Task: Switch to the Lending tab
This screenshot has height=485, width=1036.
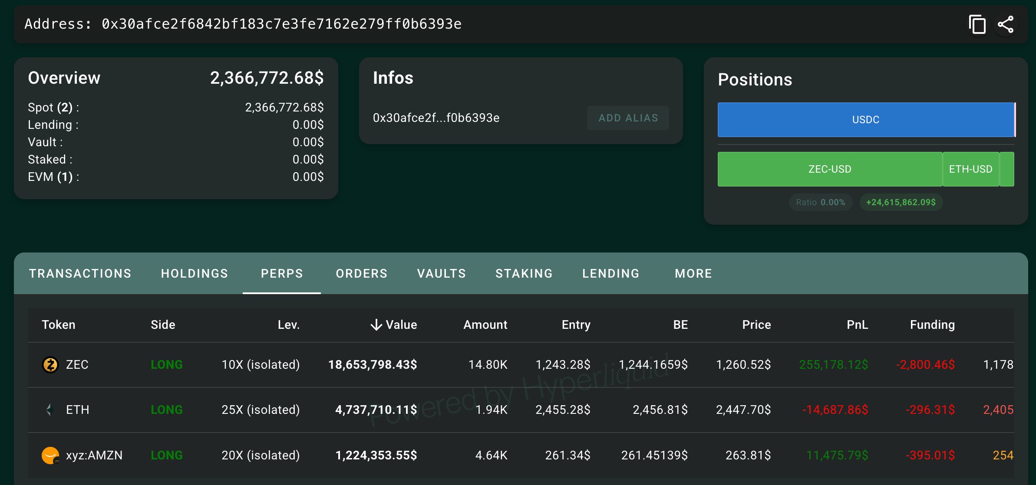Action: coord(611,273)
